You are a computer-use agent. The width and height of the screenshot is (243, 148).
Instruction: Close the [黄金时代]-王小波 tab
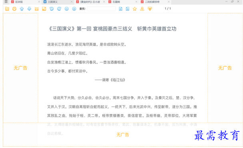pos(104,2)
